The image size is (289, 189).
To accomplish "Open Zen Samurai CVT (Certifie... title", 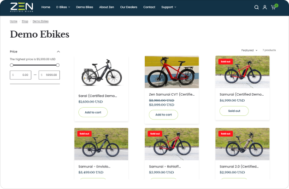I will (172, 94).
